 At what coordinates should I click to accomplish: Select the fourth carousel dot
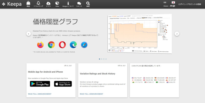(x=106, y=59)
